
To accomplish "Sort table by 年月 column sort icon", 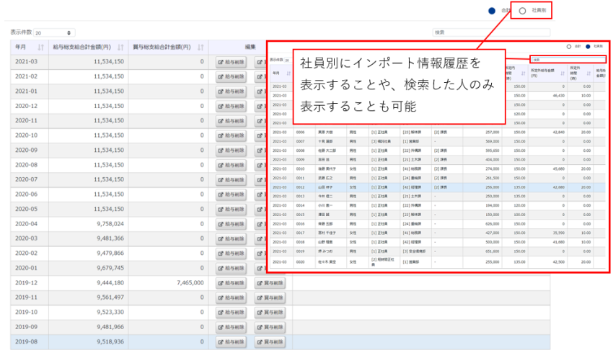I will [41, 47].
